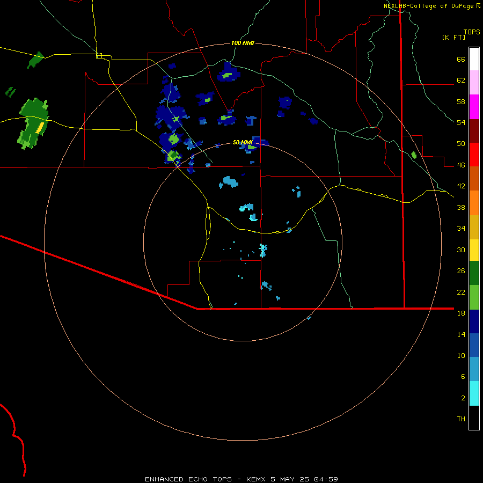Click the 'TOPS' legend heading

pyautogui.click(x=472, y=32)
